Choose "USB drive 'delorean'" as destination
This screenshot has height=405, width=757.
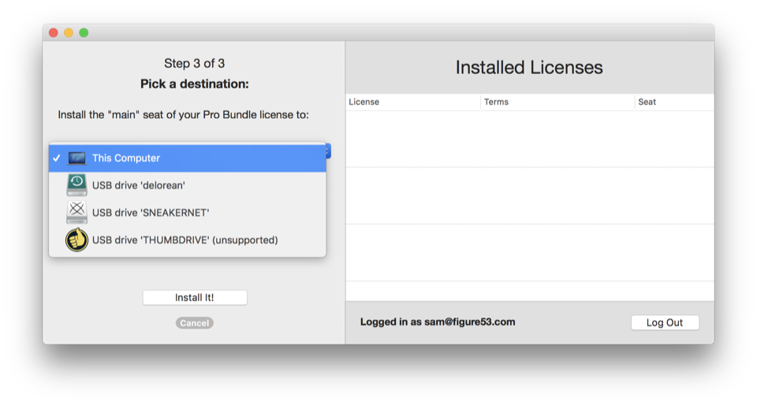click(x=139, y=185)
